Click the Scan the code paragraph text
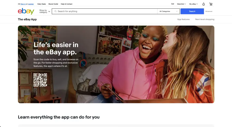The width and height of the screenshot is (232, 127). click(56, 63)
